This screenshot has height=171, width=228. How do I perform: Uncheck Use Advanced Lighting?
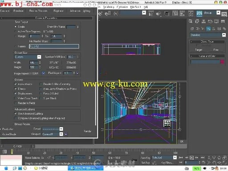pyautogui.click(x=16, y=114)
